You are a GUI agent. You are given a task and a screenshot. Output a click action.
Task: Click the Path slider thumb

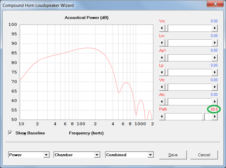(203, 117)
